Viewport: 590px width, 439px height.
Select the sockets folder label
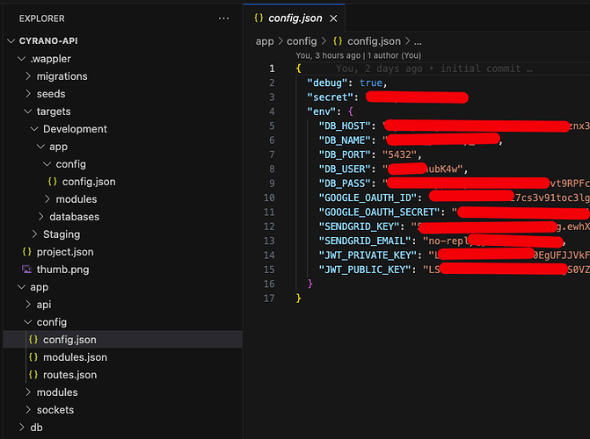pos(55,410)
